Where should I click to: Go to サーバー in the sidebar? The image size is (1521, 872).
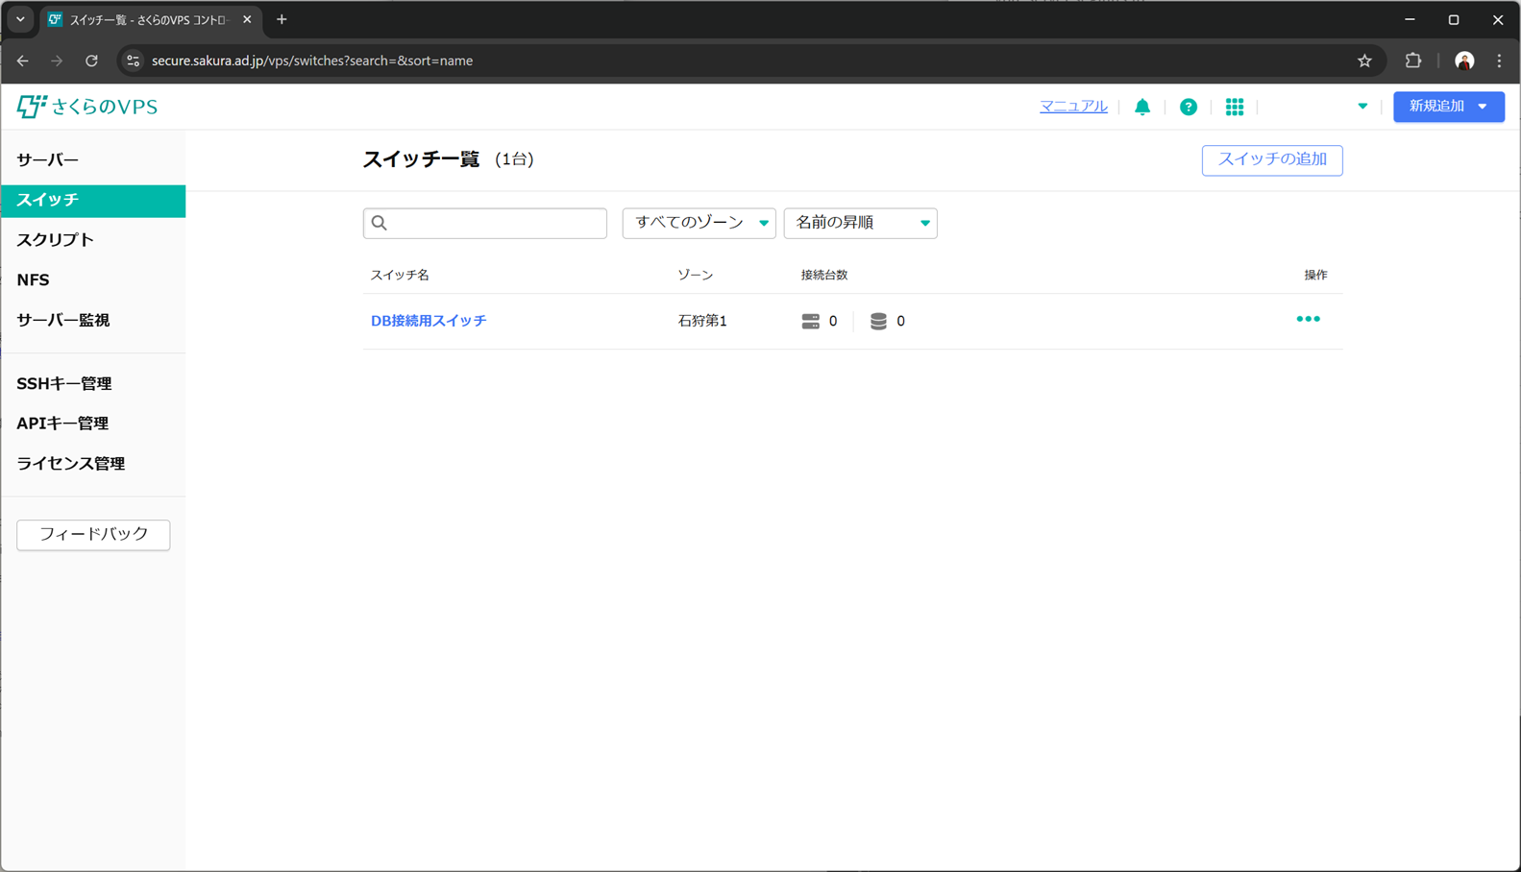48,160
